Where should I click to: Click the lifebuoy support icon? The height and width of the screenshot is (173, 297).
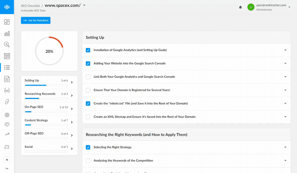7,115
